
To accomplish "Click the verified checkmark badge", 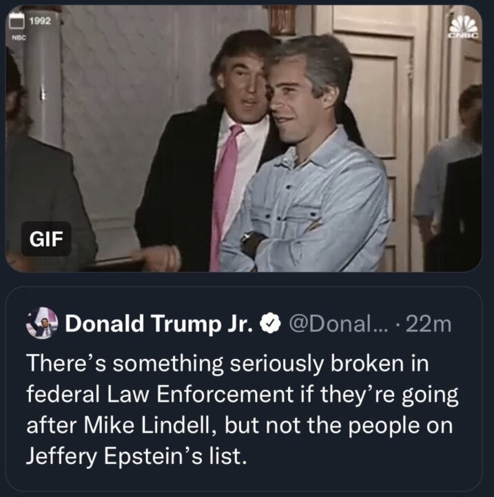I will (x=270, y=324).
